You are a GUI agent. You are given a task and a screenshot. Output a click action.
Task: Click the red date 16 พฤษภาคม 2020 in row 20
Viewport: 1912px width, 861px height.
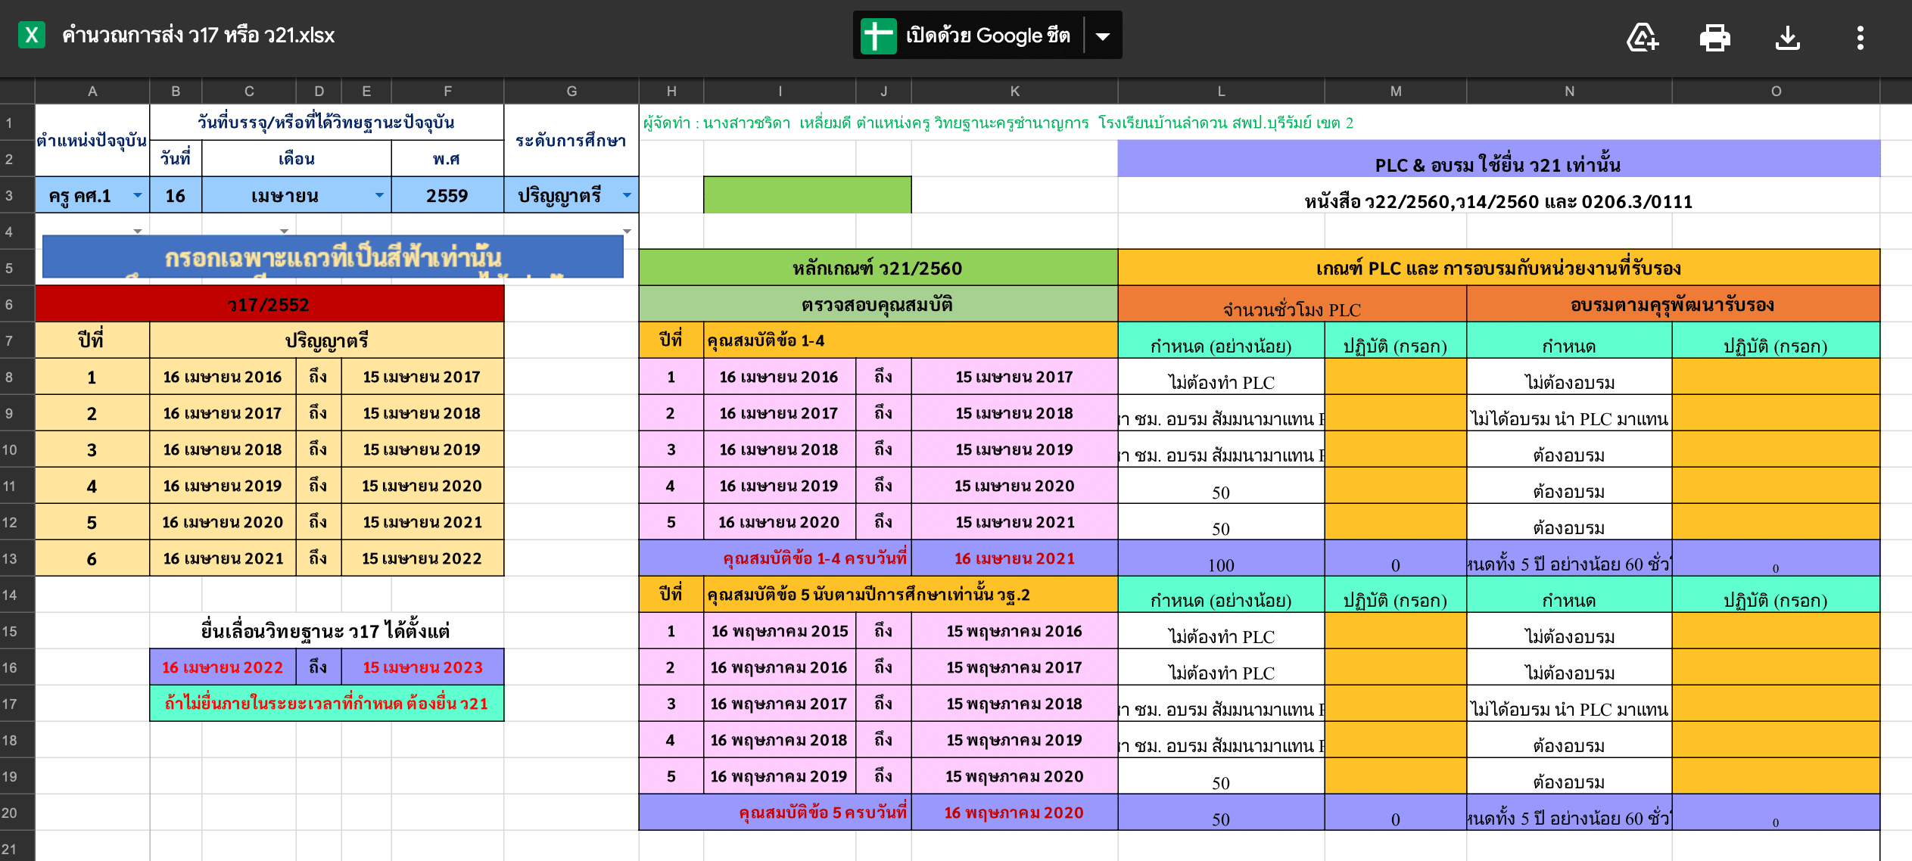pyautogui.click(x=1014, y=813)
